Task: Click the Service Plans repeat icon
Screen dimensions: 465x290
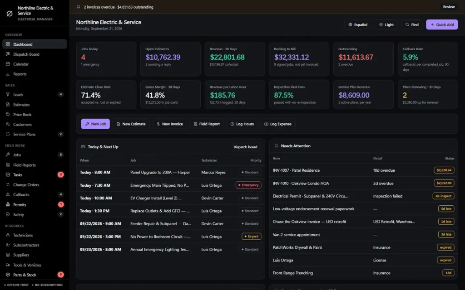Action: (x=8, y=134)
